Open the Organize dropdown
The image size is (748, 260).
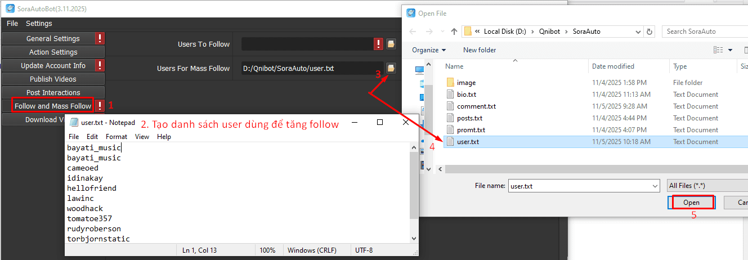pos(429,50)
